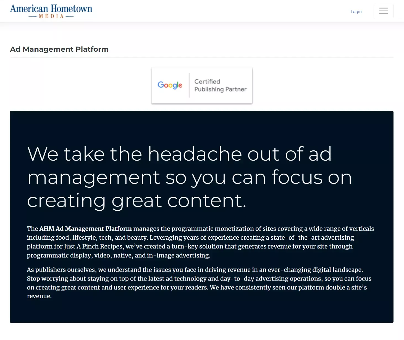Image resolution: width=404 pixels, height=340 pixels.
Task: Click the word Certified in the badge
Action: (x=207, y=82)
